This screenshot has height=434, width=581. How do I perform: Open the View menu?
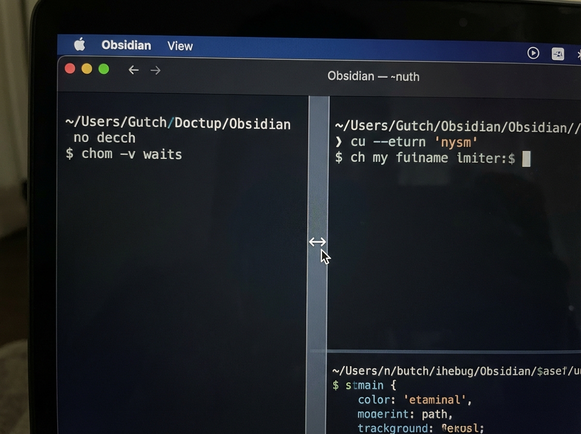[x=180, y=46]
